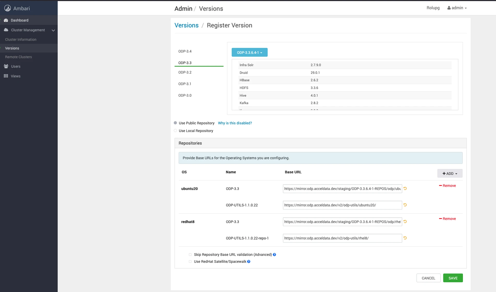Go to Cluster Information in sidebar

(21, 40)
